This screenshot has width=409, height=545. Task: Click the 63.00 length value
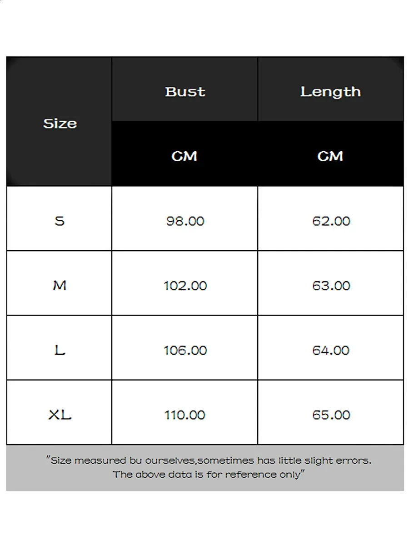tap(331, 286)
